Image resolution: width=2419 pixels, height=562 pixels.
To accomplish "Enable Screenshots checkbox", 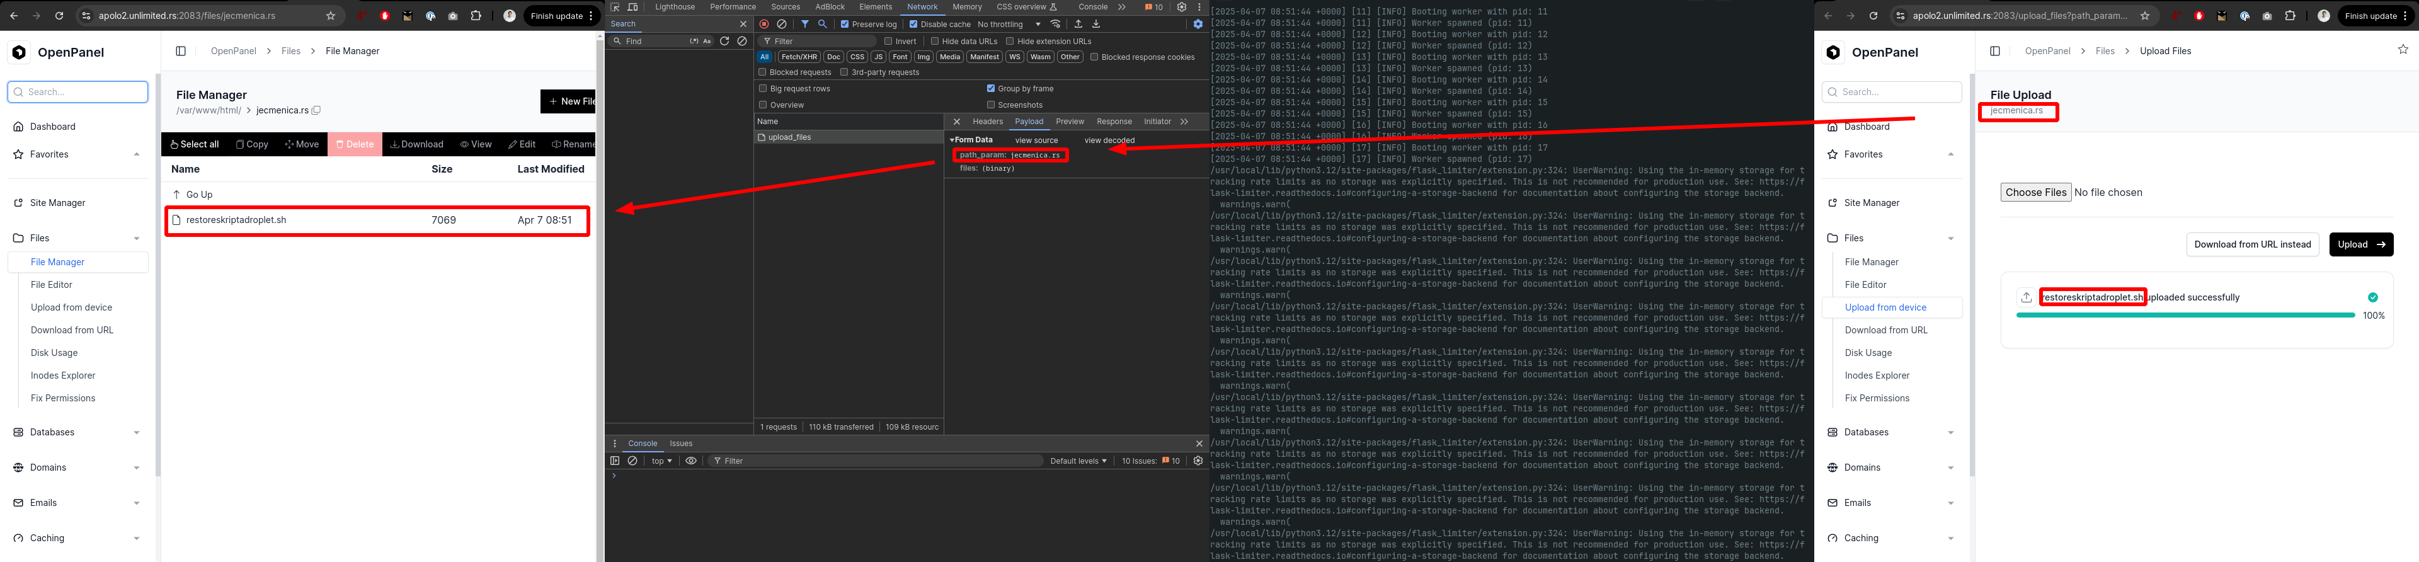I will 991,105.
